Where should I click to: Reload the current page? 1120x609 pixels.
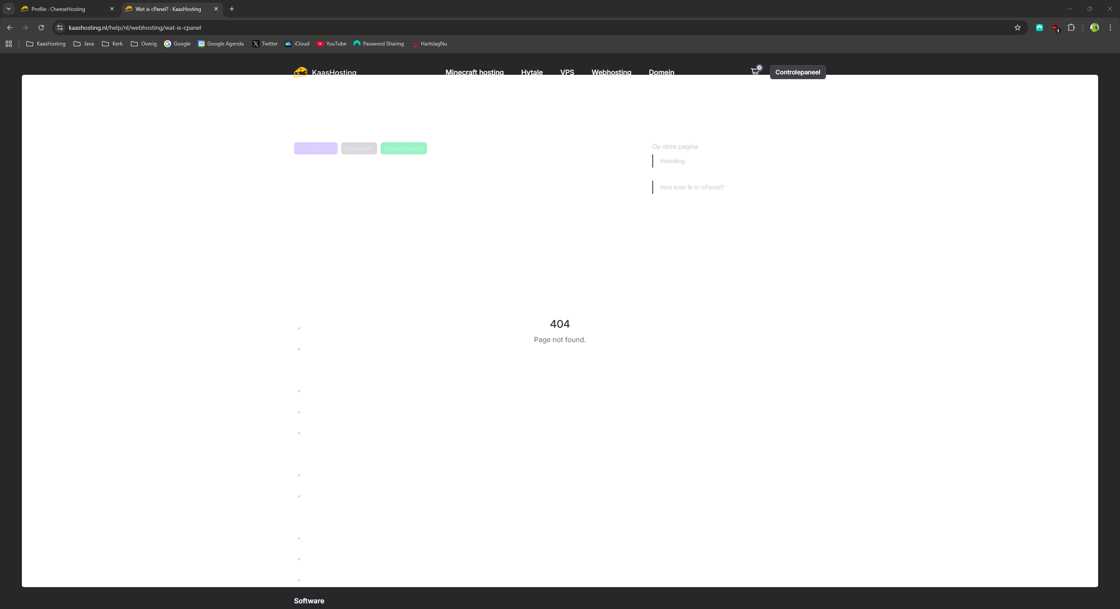[x=41, y=28]
